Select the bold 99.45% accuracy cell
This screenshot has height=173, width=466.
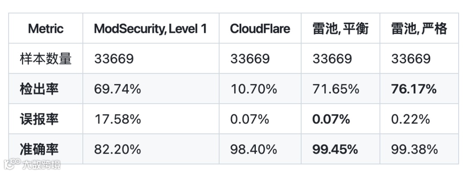335,149
